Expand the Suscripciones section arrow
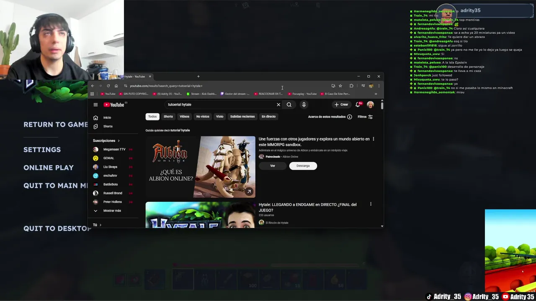Image resolution: width=536 pixels, height=301 pixels. [119, 140]
